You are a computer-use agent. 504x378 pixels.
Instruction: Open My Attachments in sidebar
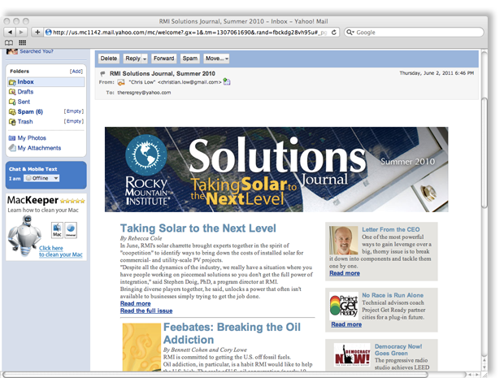[x=38, y=148]
